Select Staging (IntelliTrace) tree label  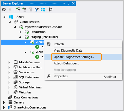(x=44, y=37)
